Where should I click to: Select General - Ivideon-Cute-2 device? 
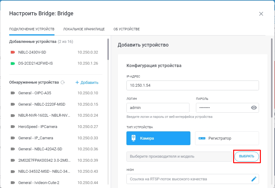click(x=54, y=182)
